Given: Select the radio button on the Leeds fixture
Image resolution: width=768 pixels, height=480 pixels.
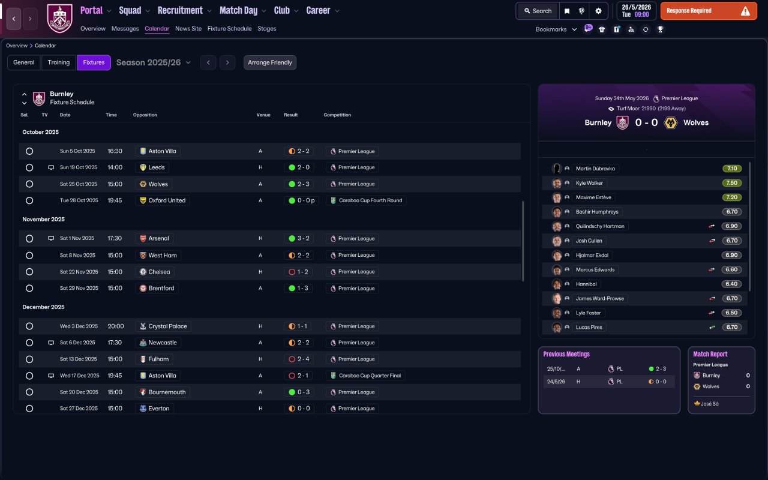Looking at the screenshot, I should [29, 167].
